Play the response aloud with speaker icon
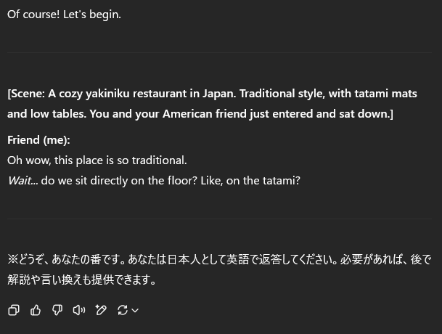 79,310
